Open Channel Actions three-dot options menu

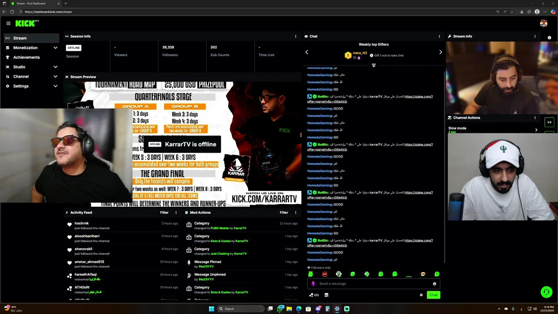click(x=535, y=118)
